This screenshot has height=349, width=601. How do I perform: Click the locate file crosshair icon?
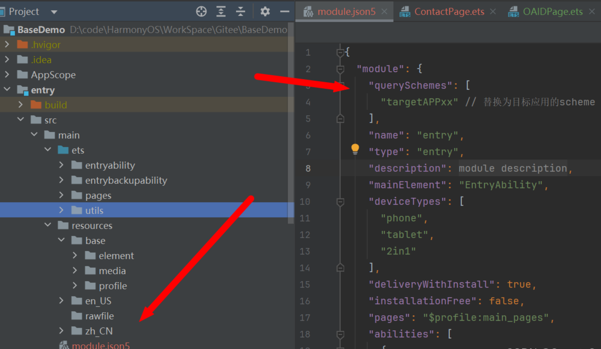(x=201, y=12)
